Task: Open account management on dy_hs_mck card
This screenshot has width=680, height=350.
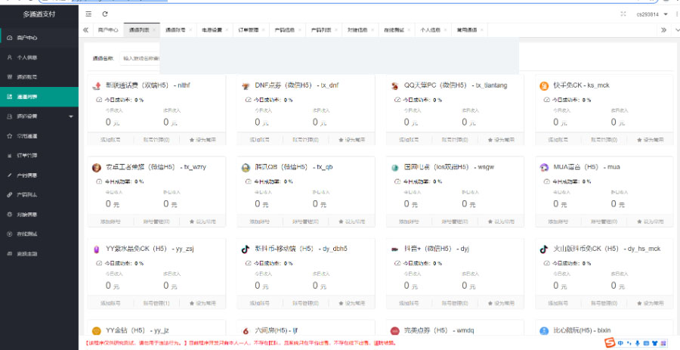Action: click(x=604, y=303)
